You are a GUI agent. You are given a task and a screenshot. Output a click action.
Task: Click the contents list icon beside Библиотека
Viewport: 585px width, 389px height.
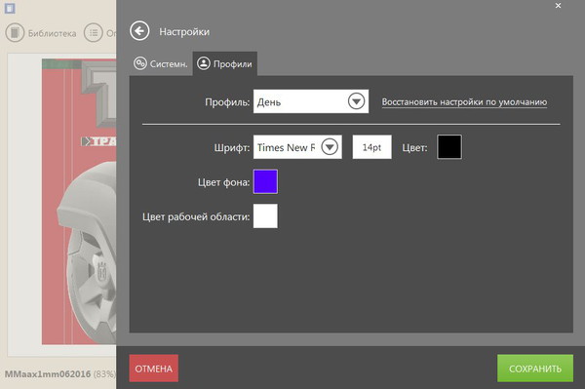(x=94, y=33)
